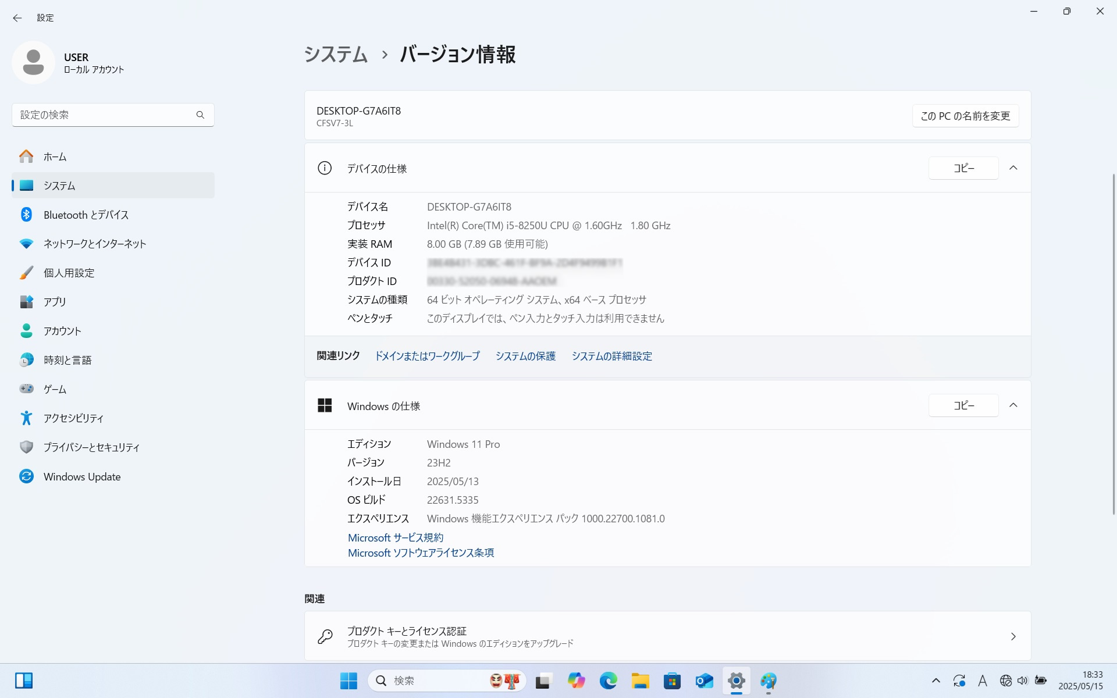Screen dimensions: 1117x698
Task: Open Task View from the taskbar
Action: click(x=543, y=681)
